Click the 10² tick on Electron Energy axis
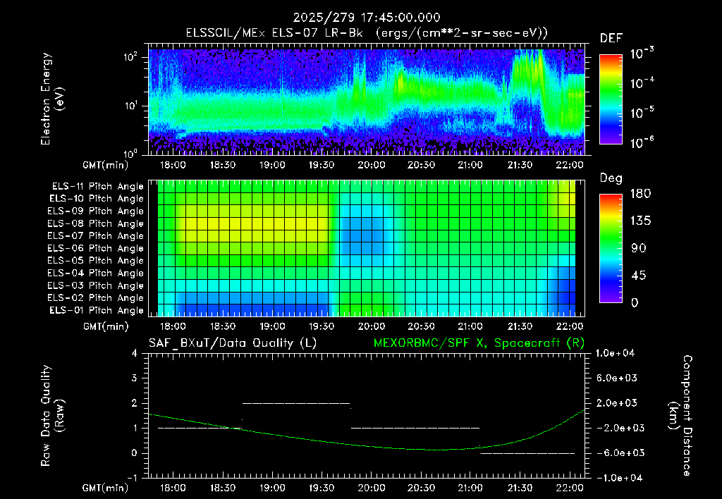This screenshot has width=722, height=499. (x=131, y=56)
